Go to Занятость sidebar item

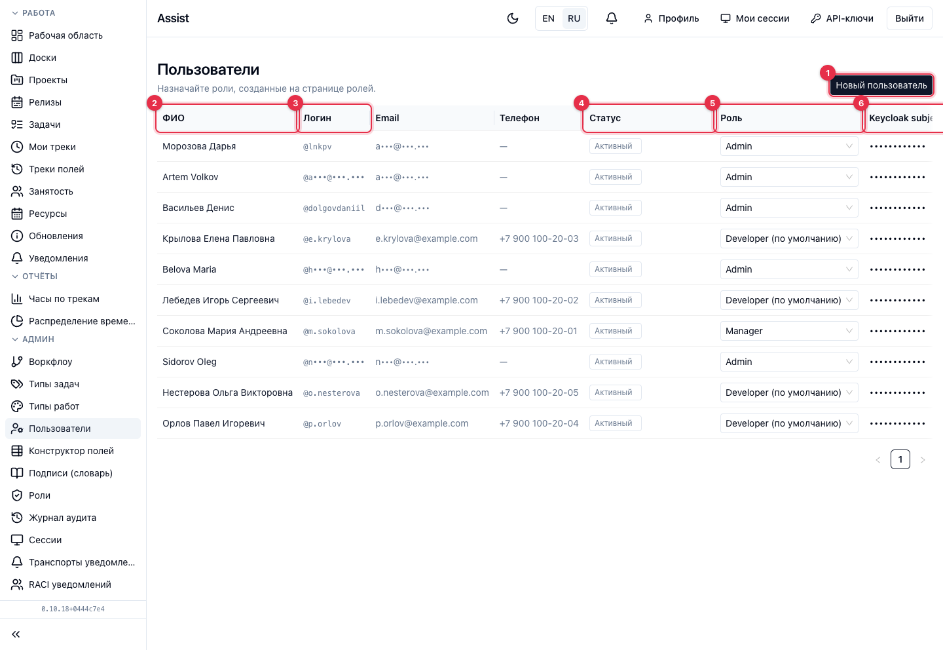73,191
